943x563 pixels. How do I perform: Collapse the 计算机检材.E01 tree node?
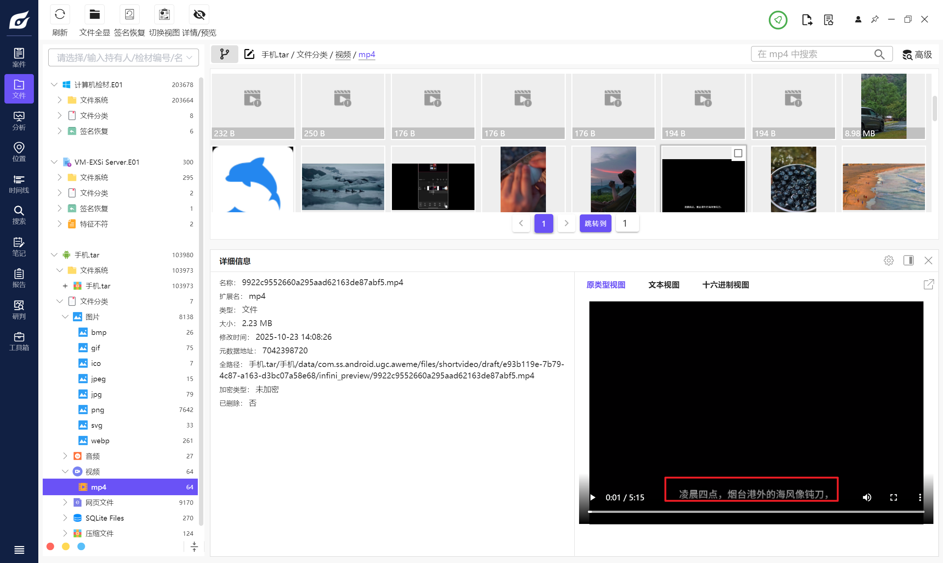coord(54,85)
